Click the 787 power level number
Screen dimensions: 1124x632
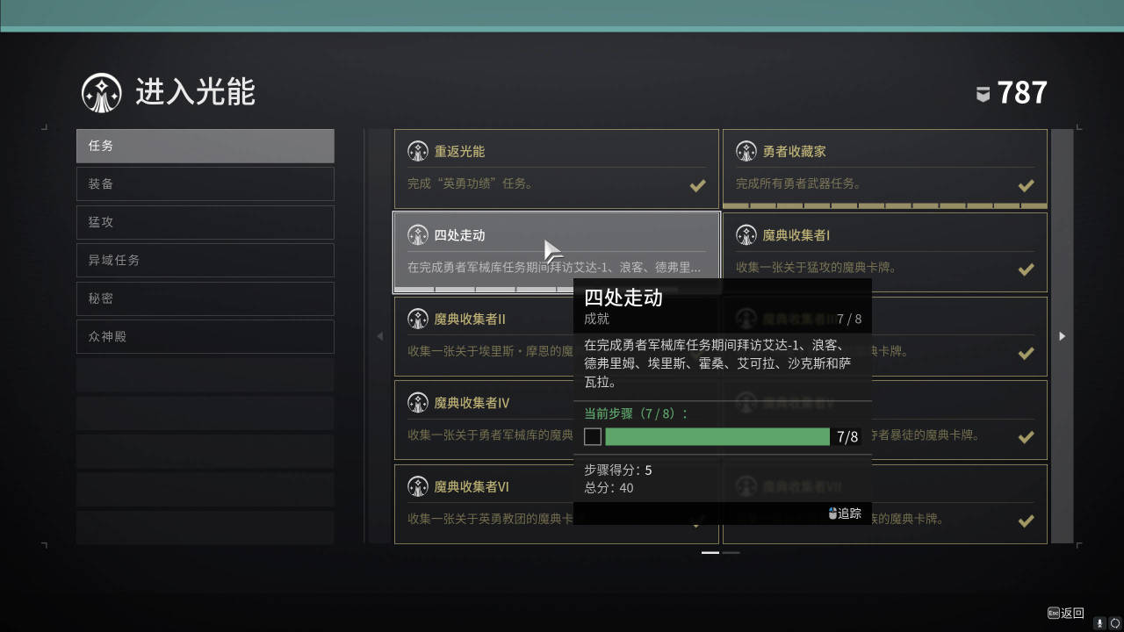[1022, 93]
